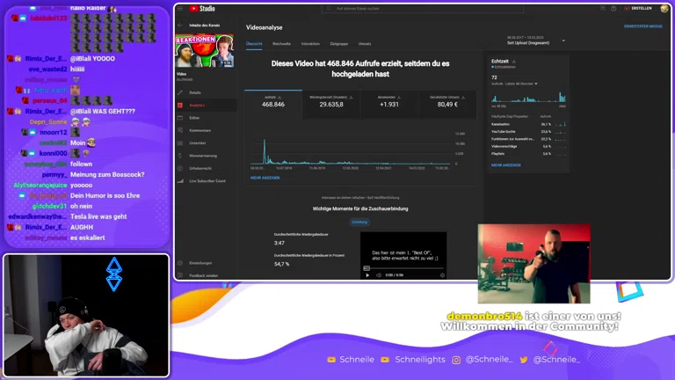
Task: Mute the preview video volume icon
Action: click(379, 274)
